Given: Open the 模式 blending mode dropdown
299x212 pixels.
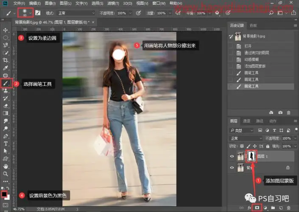Looking at the screenshot, I should point(76,13).
